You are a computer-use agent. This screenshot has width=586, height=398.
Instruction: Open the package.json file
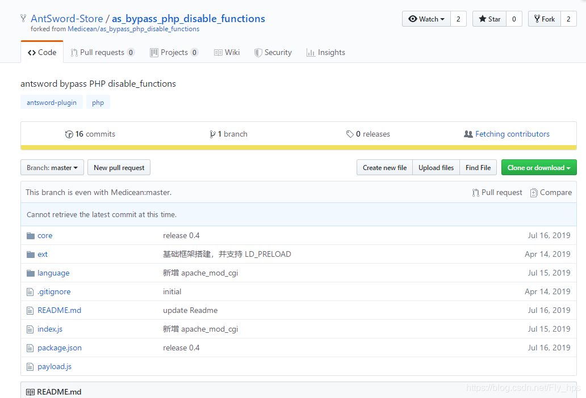click(60, 348)
